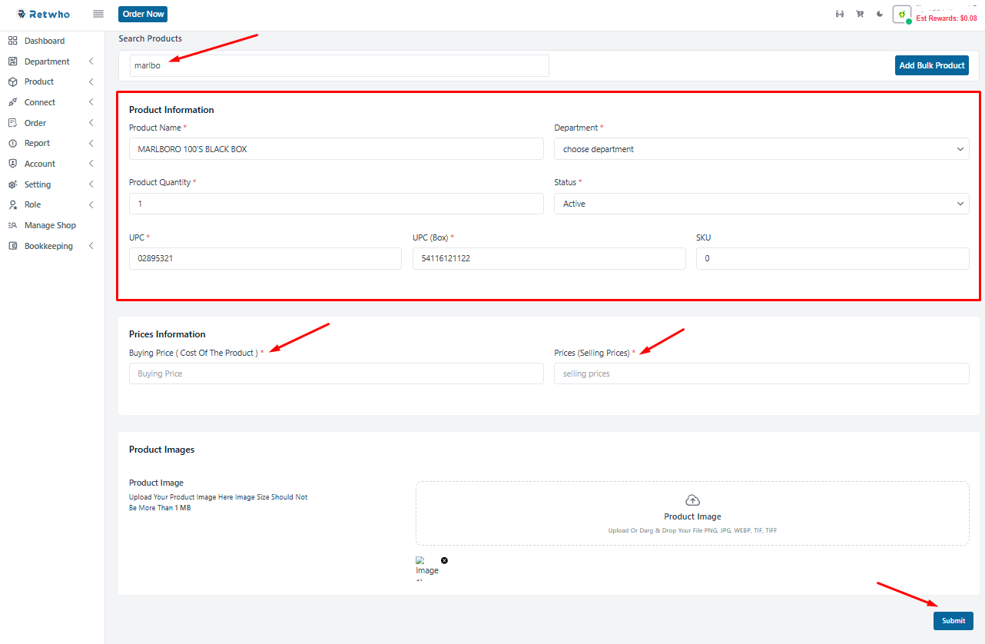Expand the Connect menu chevron

click(x=91, y=102)
